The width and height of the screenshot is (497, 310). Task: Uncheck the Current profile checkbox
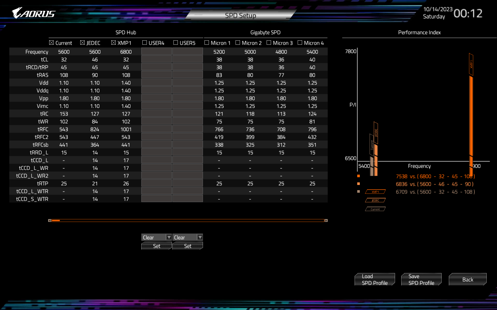click(51, 43)
